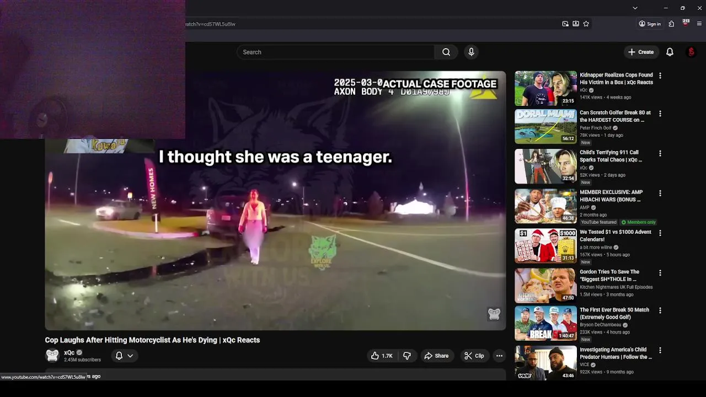Open the browser hamburger menu
The image size is (706, 397).
point(699,24)
